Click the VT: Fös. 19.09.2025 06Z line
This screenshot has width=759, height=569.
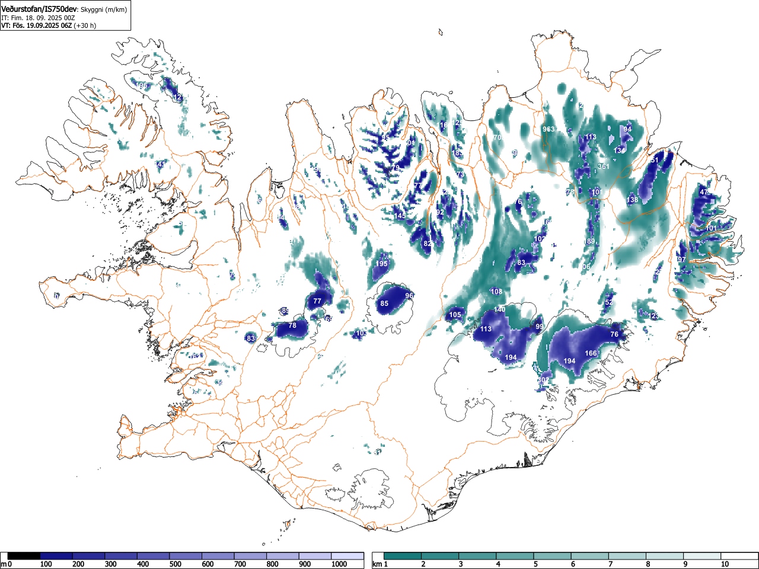click(x=37, y=25)
